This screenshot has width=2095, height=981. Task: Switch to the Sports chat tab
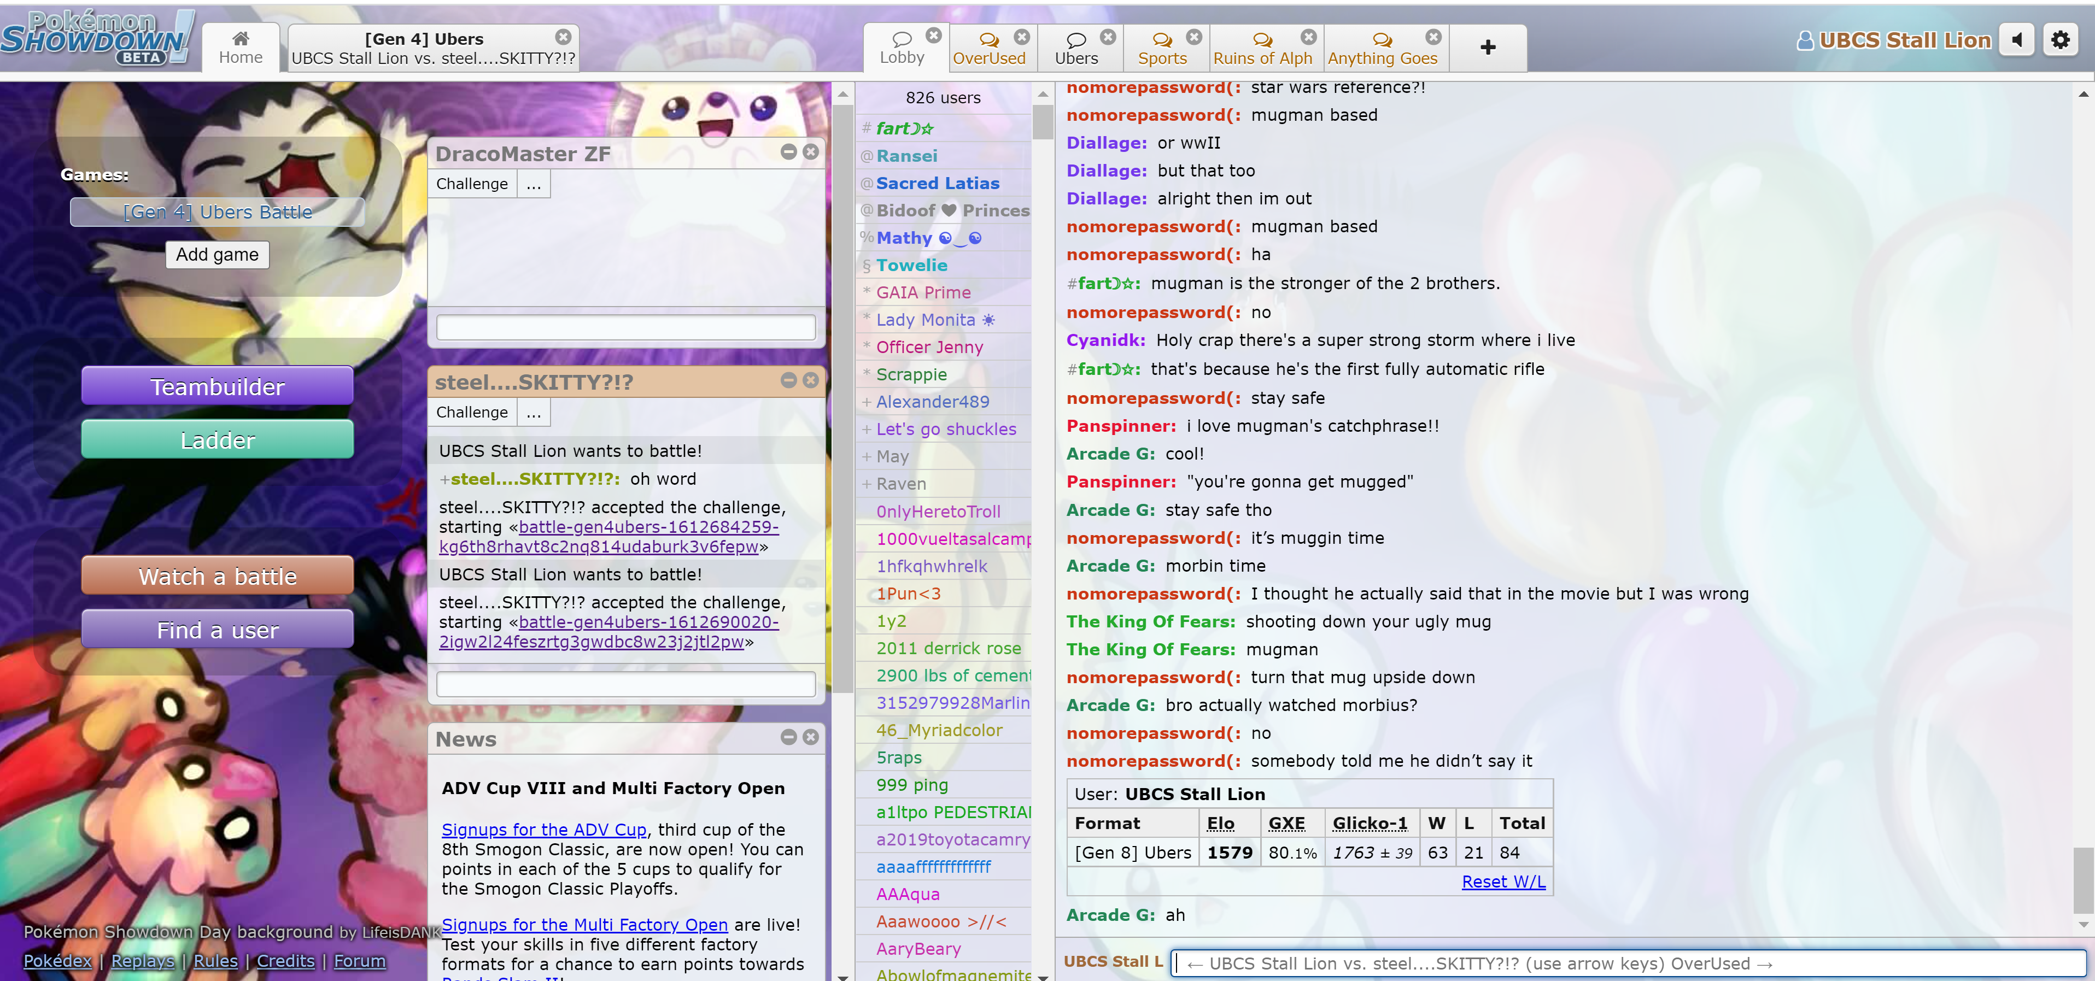(x=1162, y=49)
